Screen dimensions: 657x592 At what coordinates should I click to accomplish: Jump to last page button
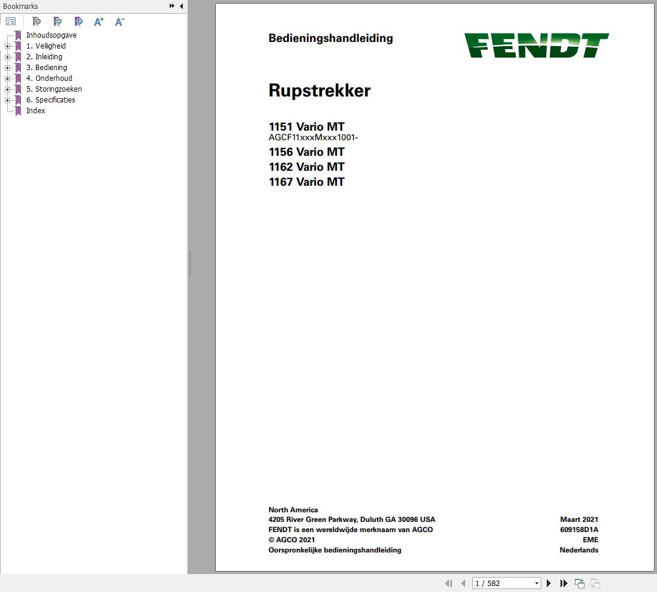tap(564, 583)
